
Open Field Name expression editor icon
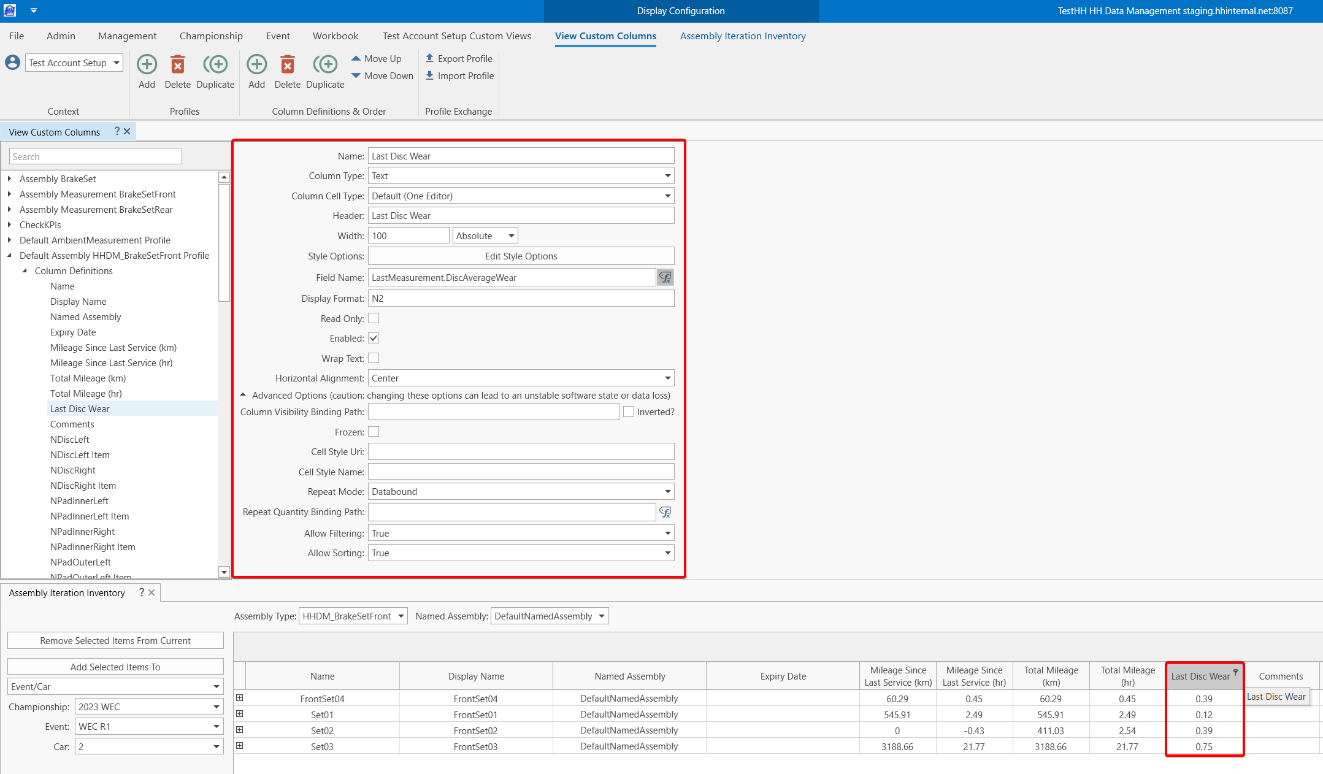point(665,278)
